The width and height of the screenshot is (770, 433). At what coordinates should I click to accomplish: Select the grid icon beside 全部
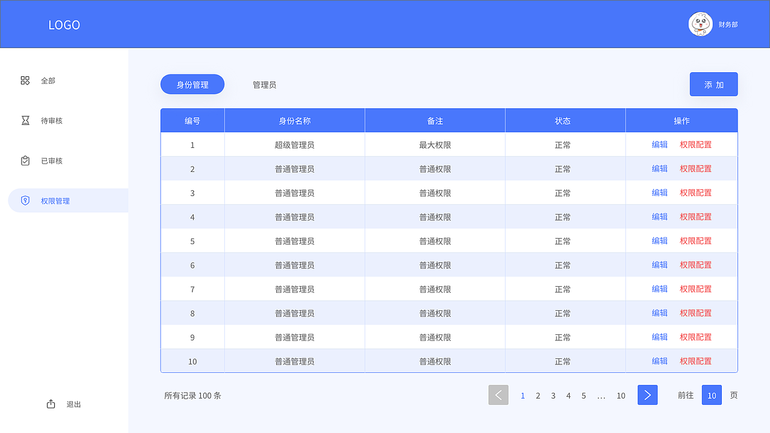tap(25, 80)
